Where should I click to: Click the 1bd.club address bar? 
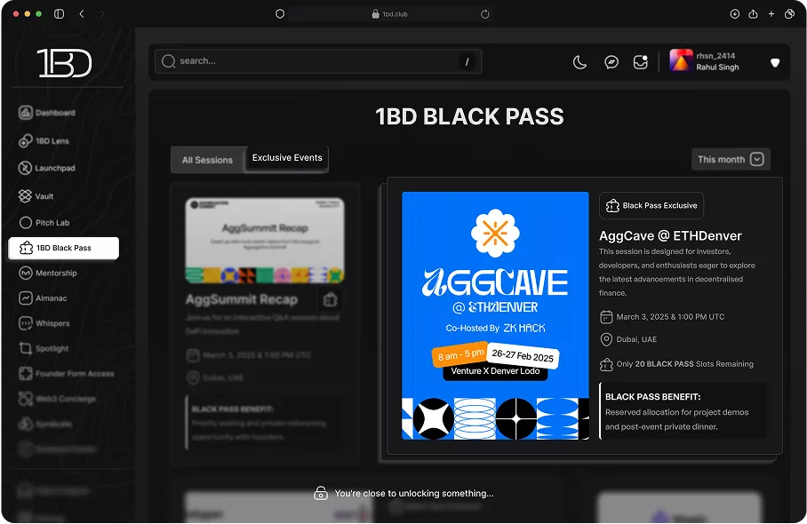(x=389, y=14)
